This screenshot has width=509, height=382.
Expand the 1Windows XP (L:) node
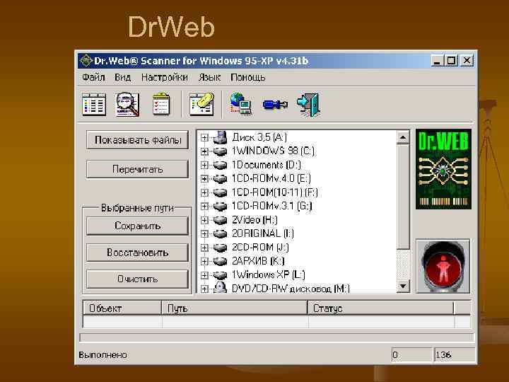pyautogui.click(x=204, y=275)
